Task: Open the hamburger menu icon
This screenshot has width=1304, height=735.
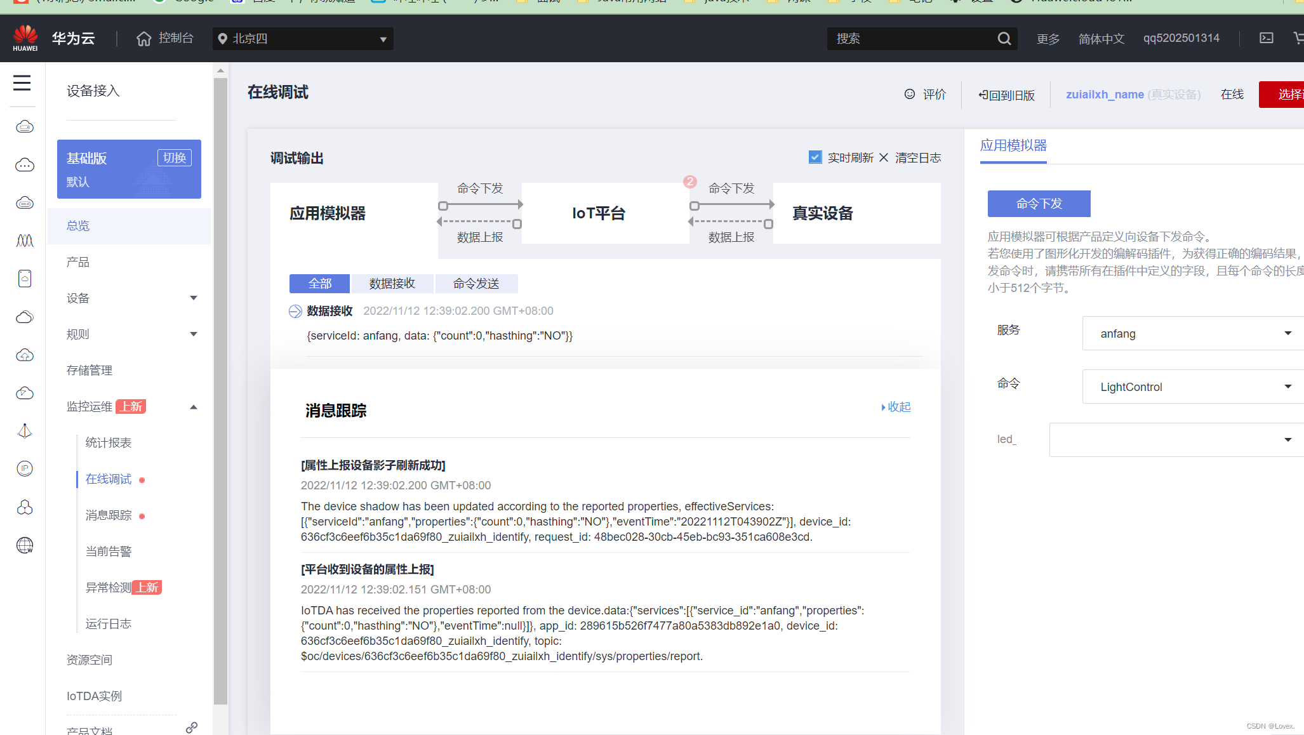Action: point(22,83)
